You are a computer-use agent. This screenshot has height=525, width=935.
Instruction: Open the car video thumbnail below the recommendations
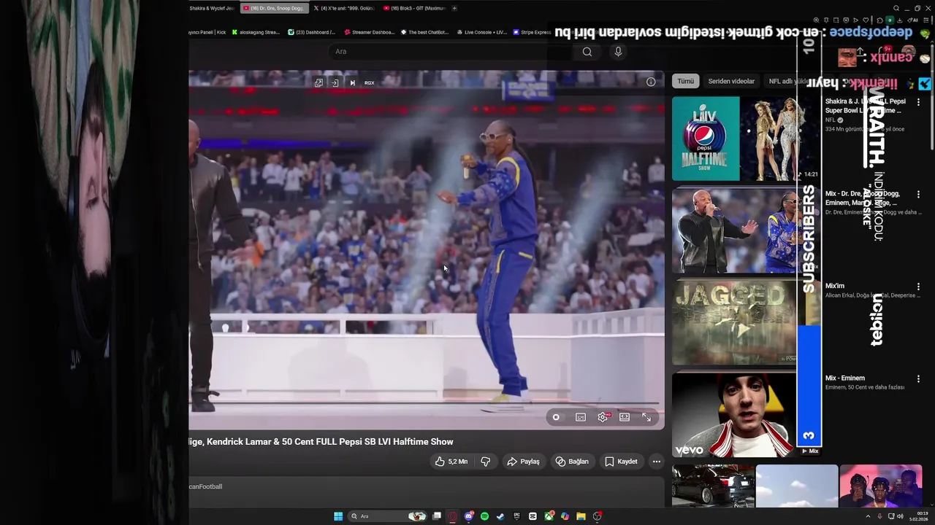pyautogui.click(x=714, y=486)
